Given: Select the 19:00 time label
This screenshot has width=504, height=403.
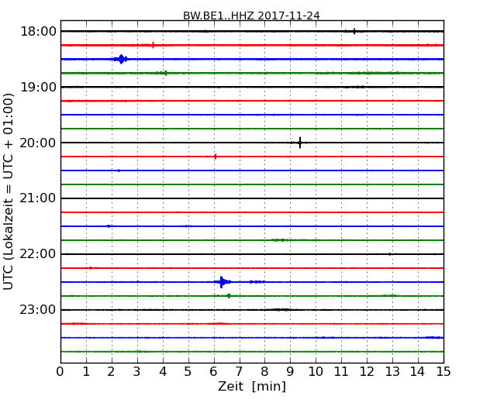Looking at the screenshot, I should [x=38, y=87].
